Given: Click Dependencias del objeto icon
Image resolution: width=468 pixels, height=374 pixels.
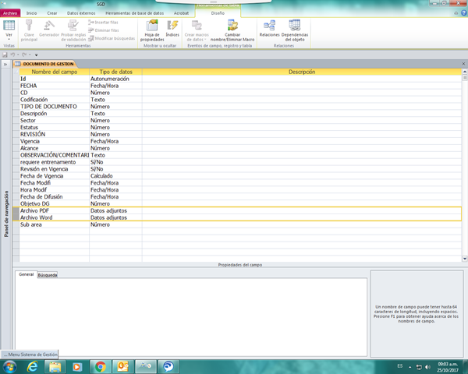Looking at the screenshot, I should 294,30.
